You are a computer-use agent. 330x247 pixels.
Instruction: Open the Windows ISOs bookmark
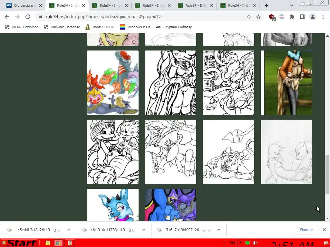[135, 27]
